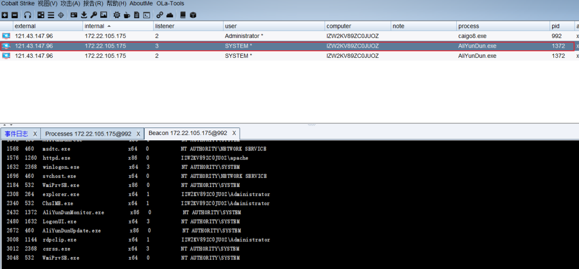Close the Processes tab

[x=138, y=133]
